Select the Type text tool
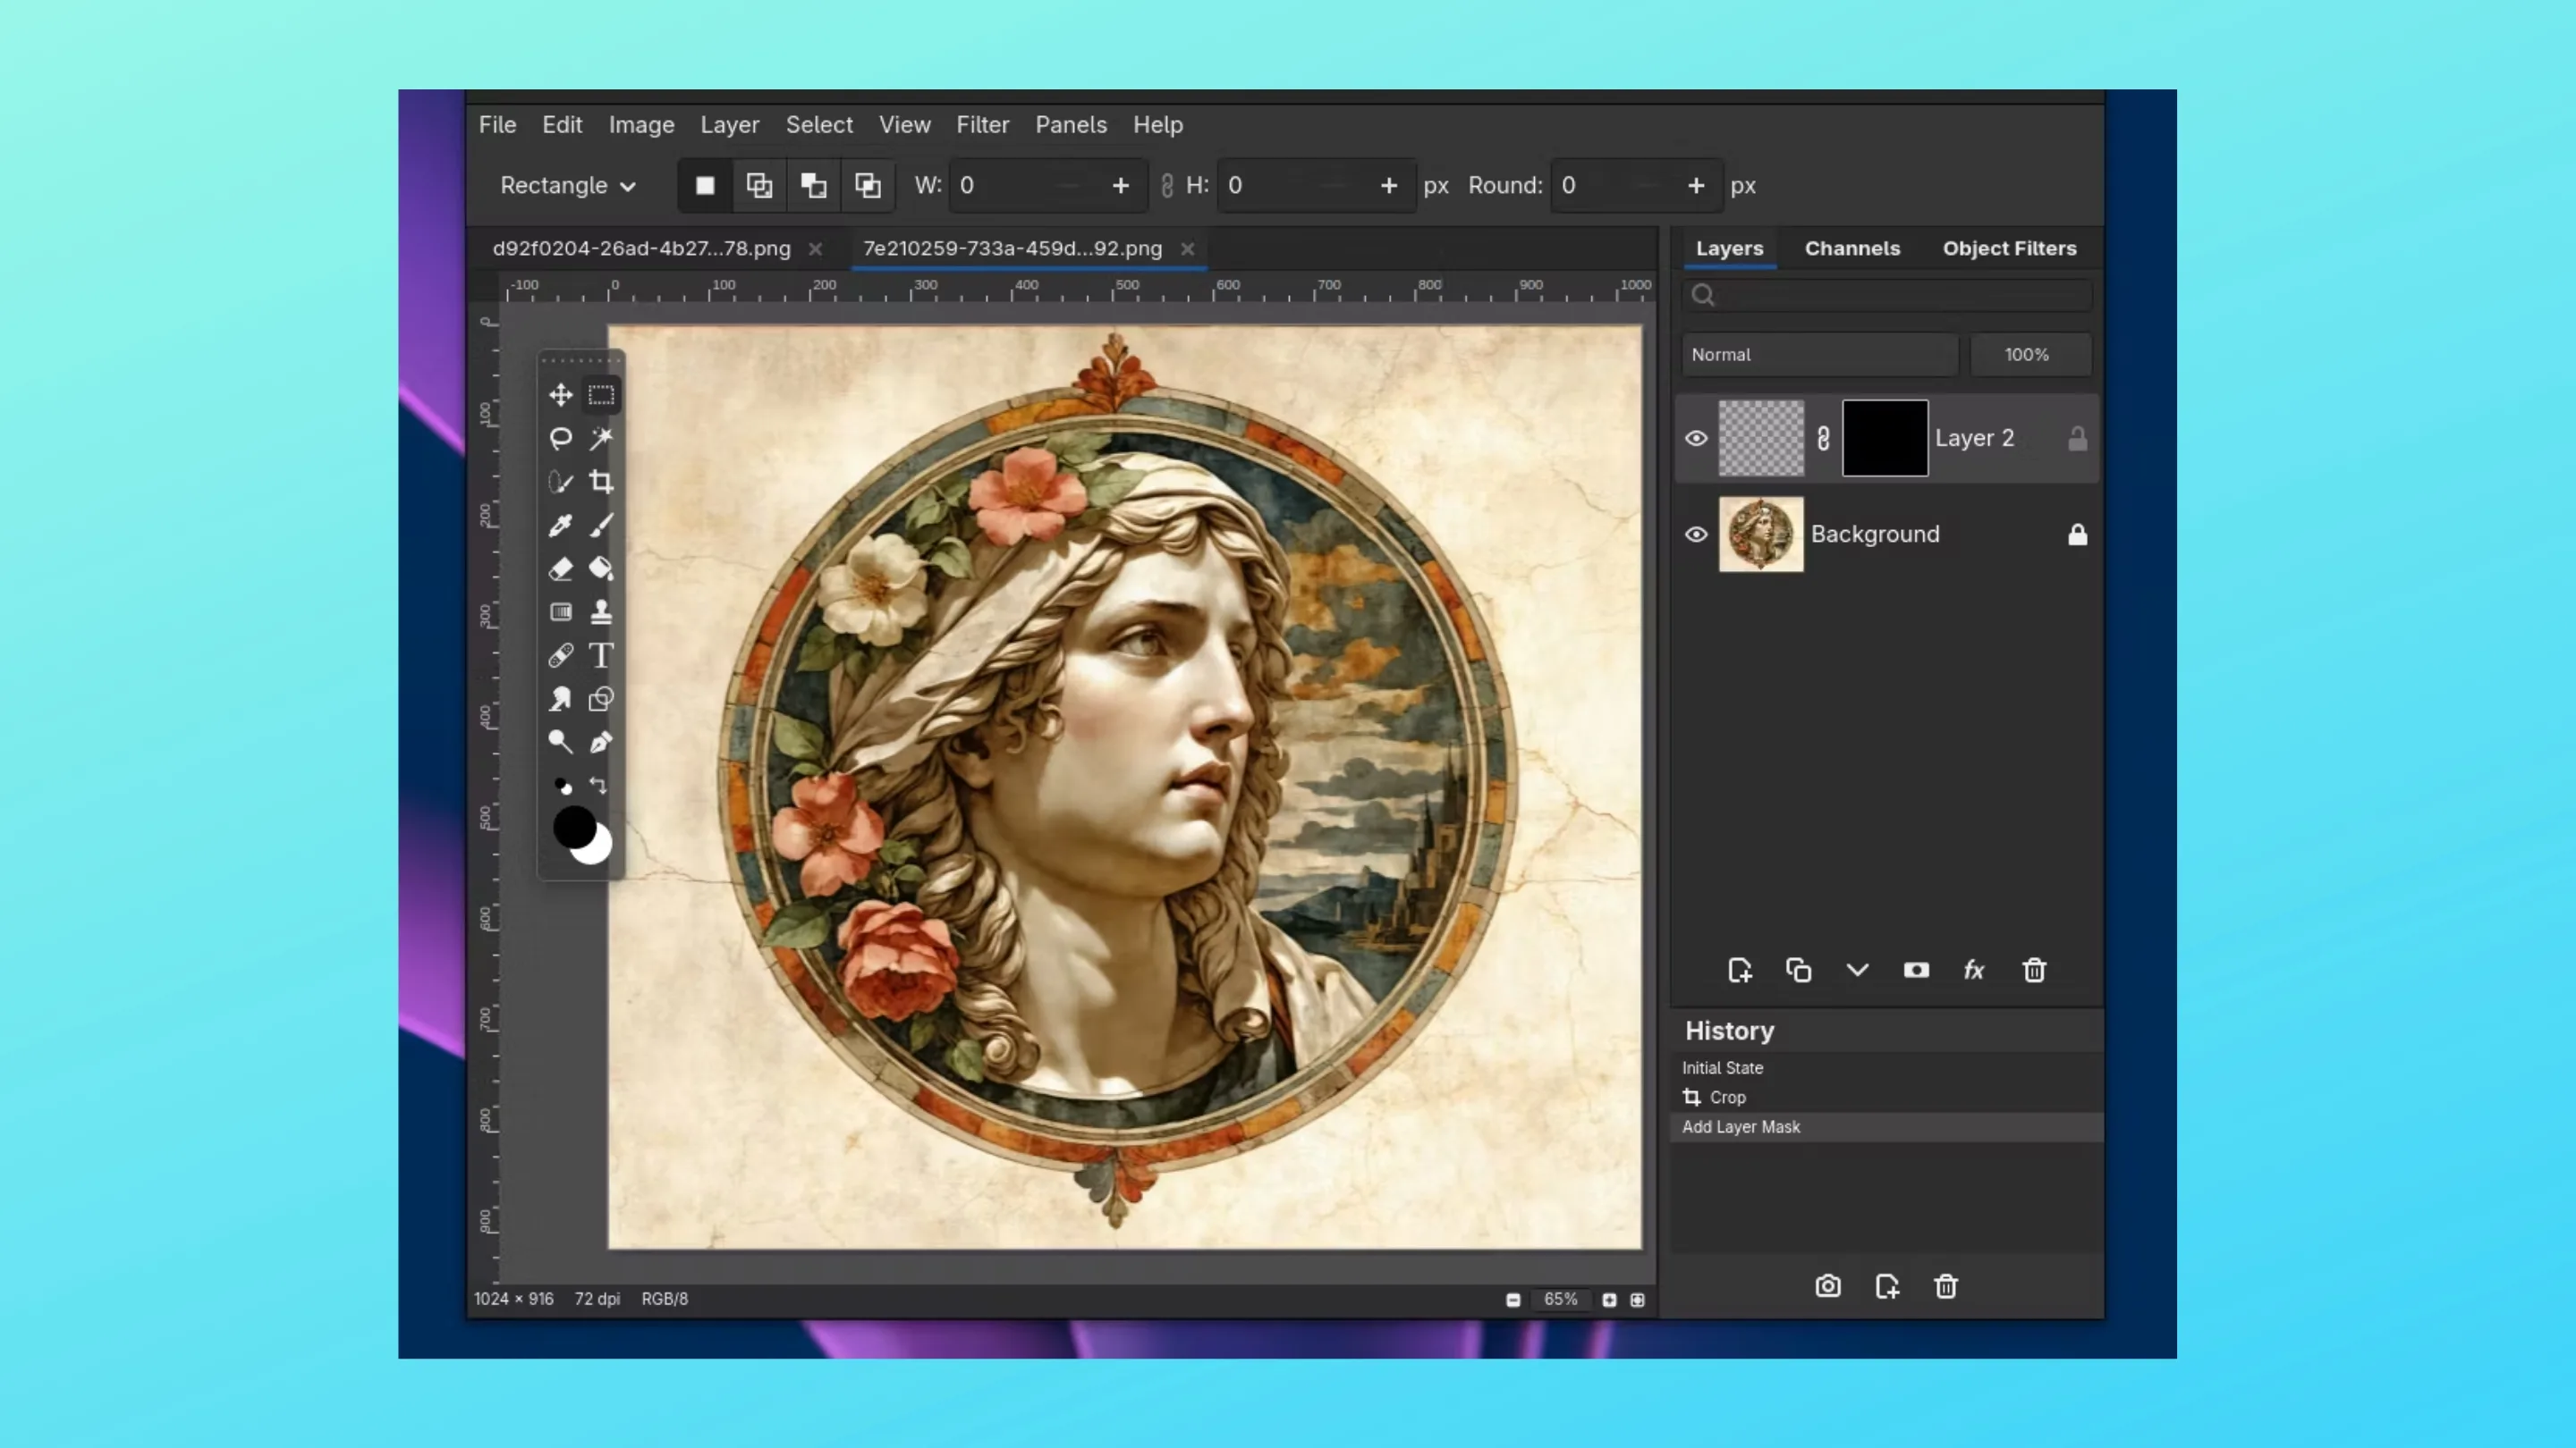The image size is (2576, 1448). [x=601, y=655]
